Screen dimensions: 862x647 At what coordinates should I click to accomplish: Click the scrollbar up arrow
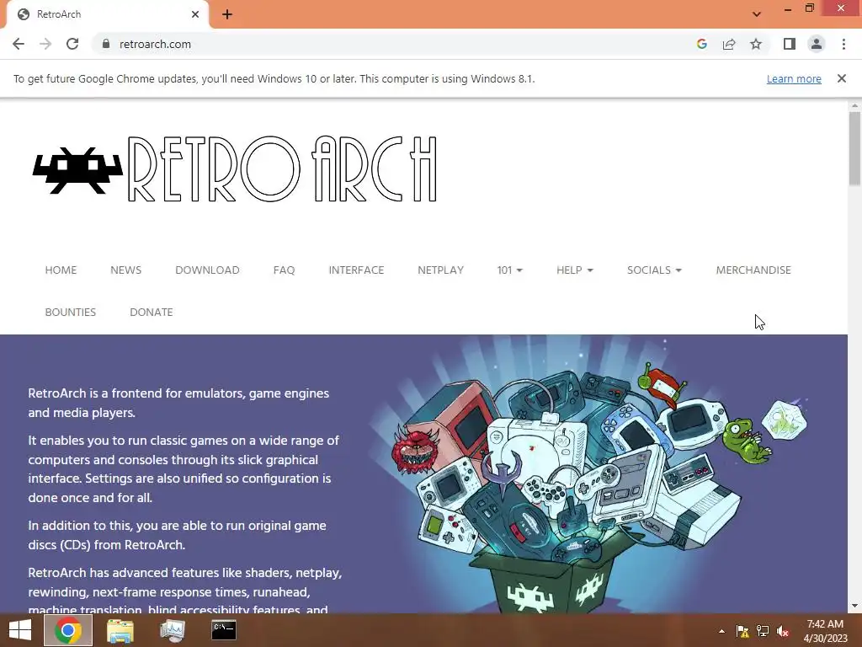[x=854, y=104]
